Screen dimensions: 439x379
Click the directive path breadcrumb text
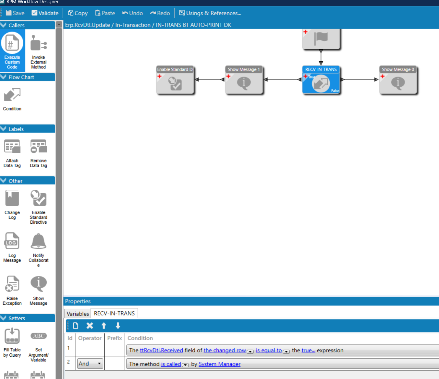[x=148, y=25]
